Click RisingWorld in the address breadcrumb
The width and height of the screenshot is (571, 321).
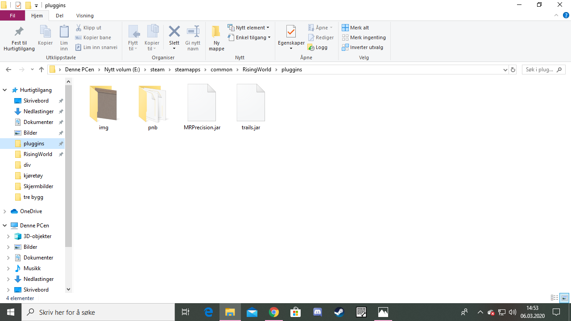pos(260,70)
